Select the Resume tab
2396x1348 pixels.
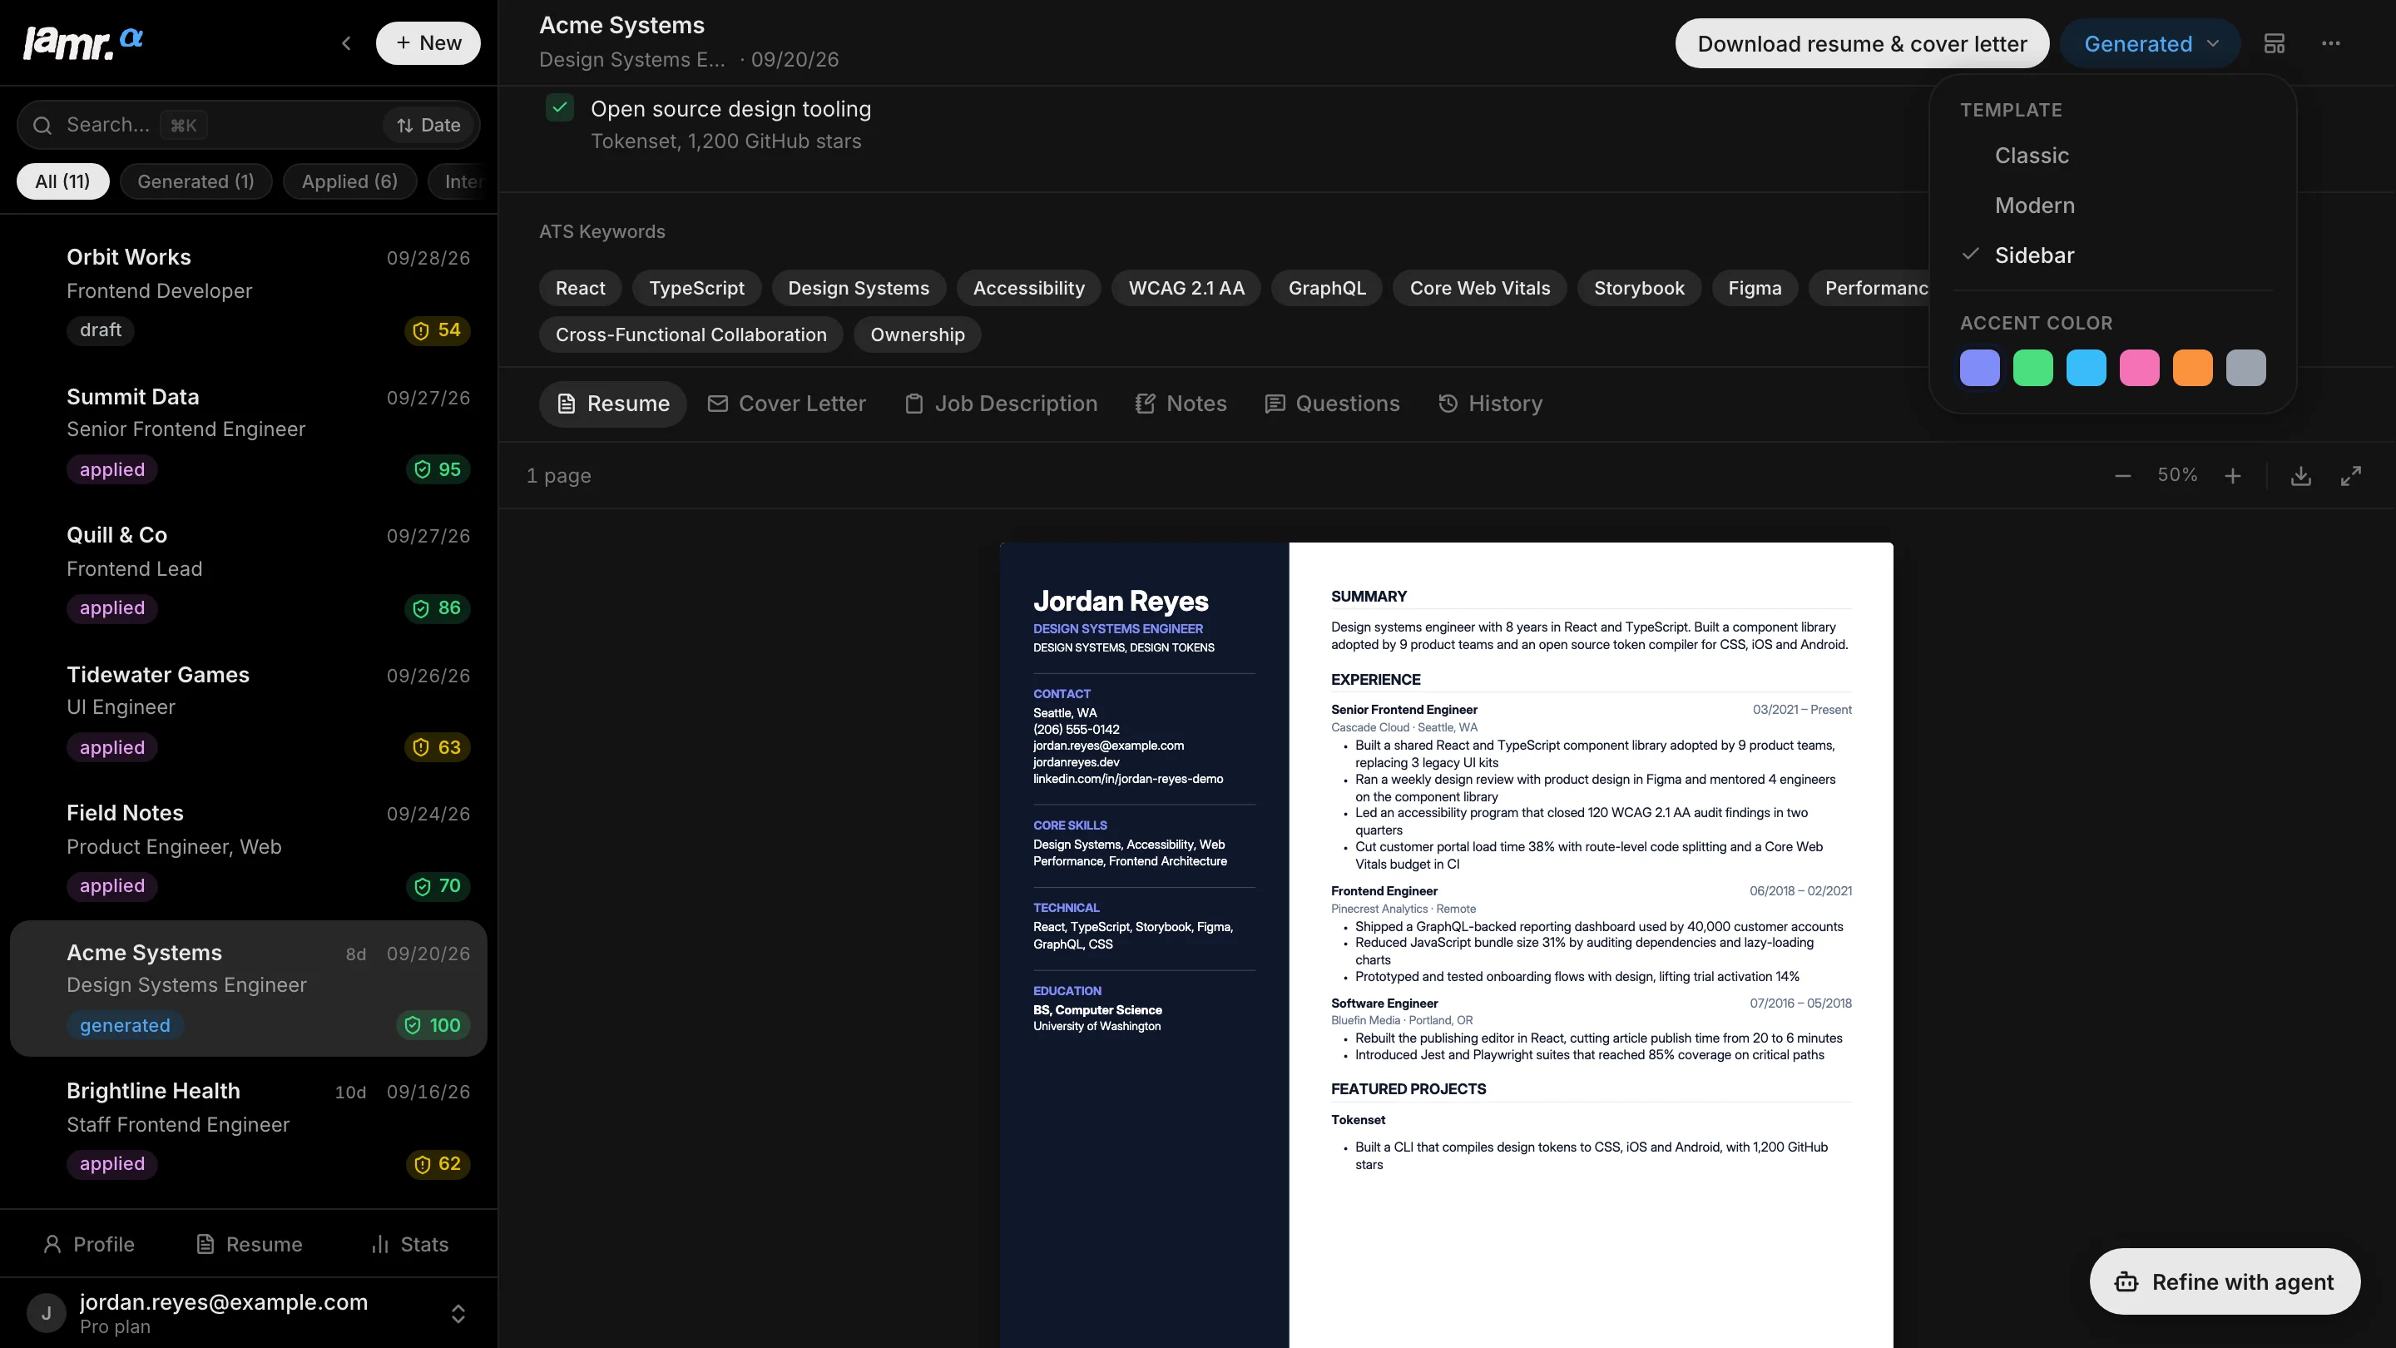(x=613, y=404)
